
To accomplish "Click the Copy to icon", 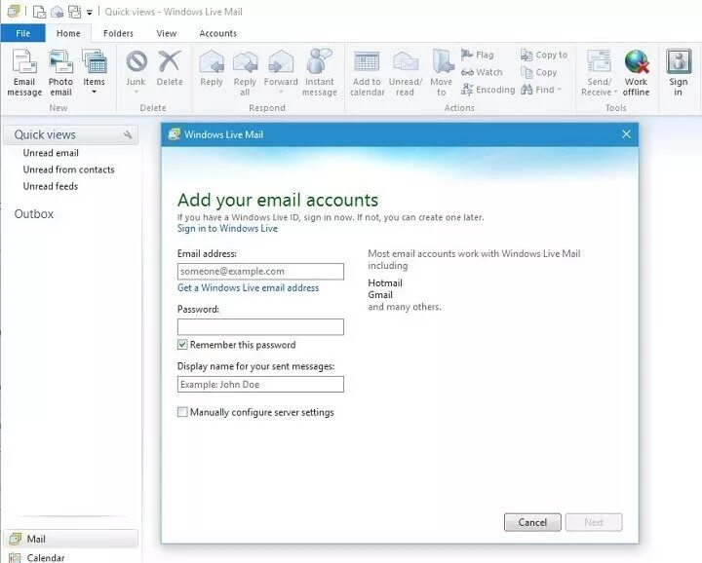I will pyautogui.click(x=526, y=55).
